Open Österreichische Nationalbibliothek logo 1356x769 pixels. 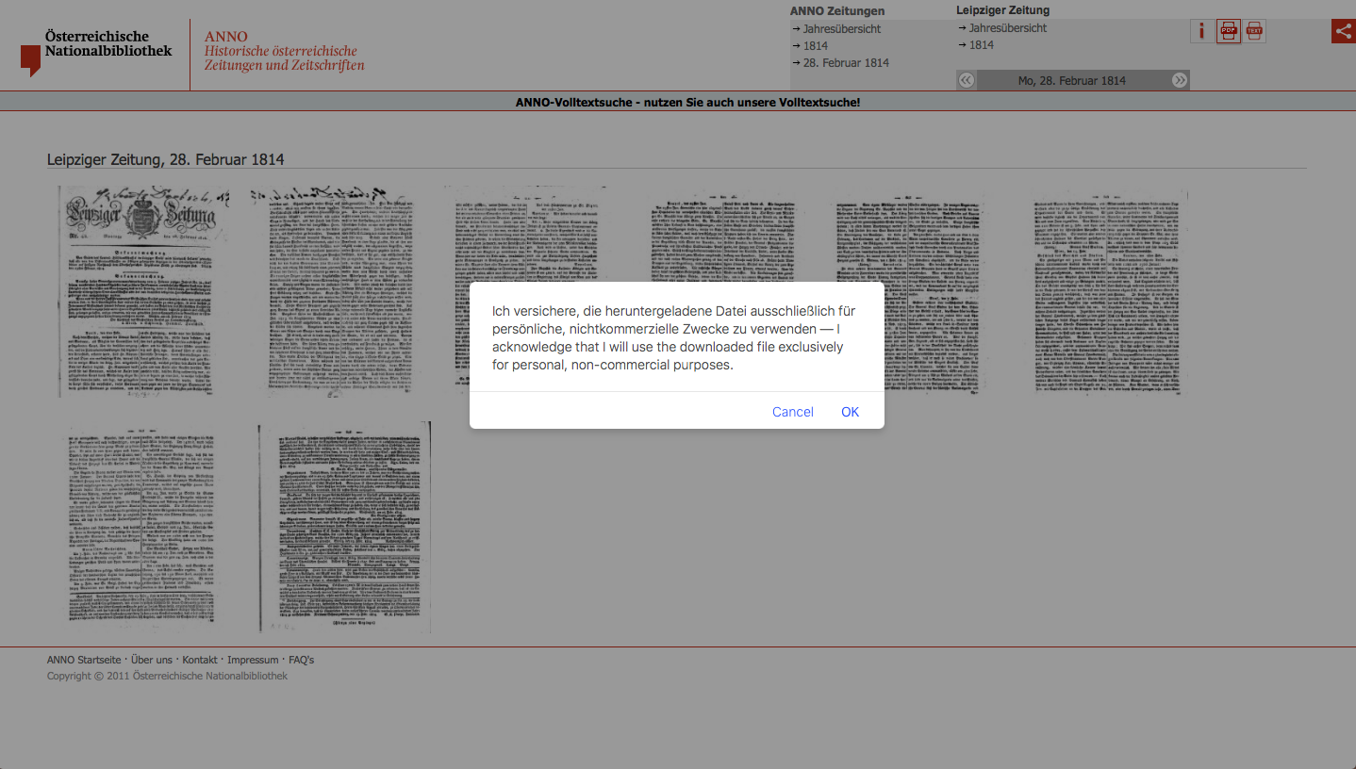(x=96, y=54)
